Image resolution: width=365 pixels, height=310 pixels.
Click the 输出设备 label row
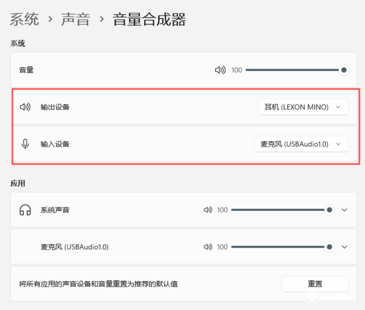184,107
